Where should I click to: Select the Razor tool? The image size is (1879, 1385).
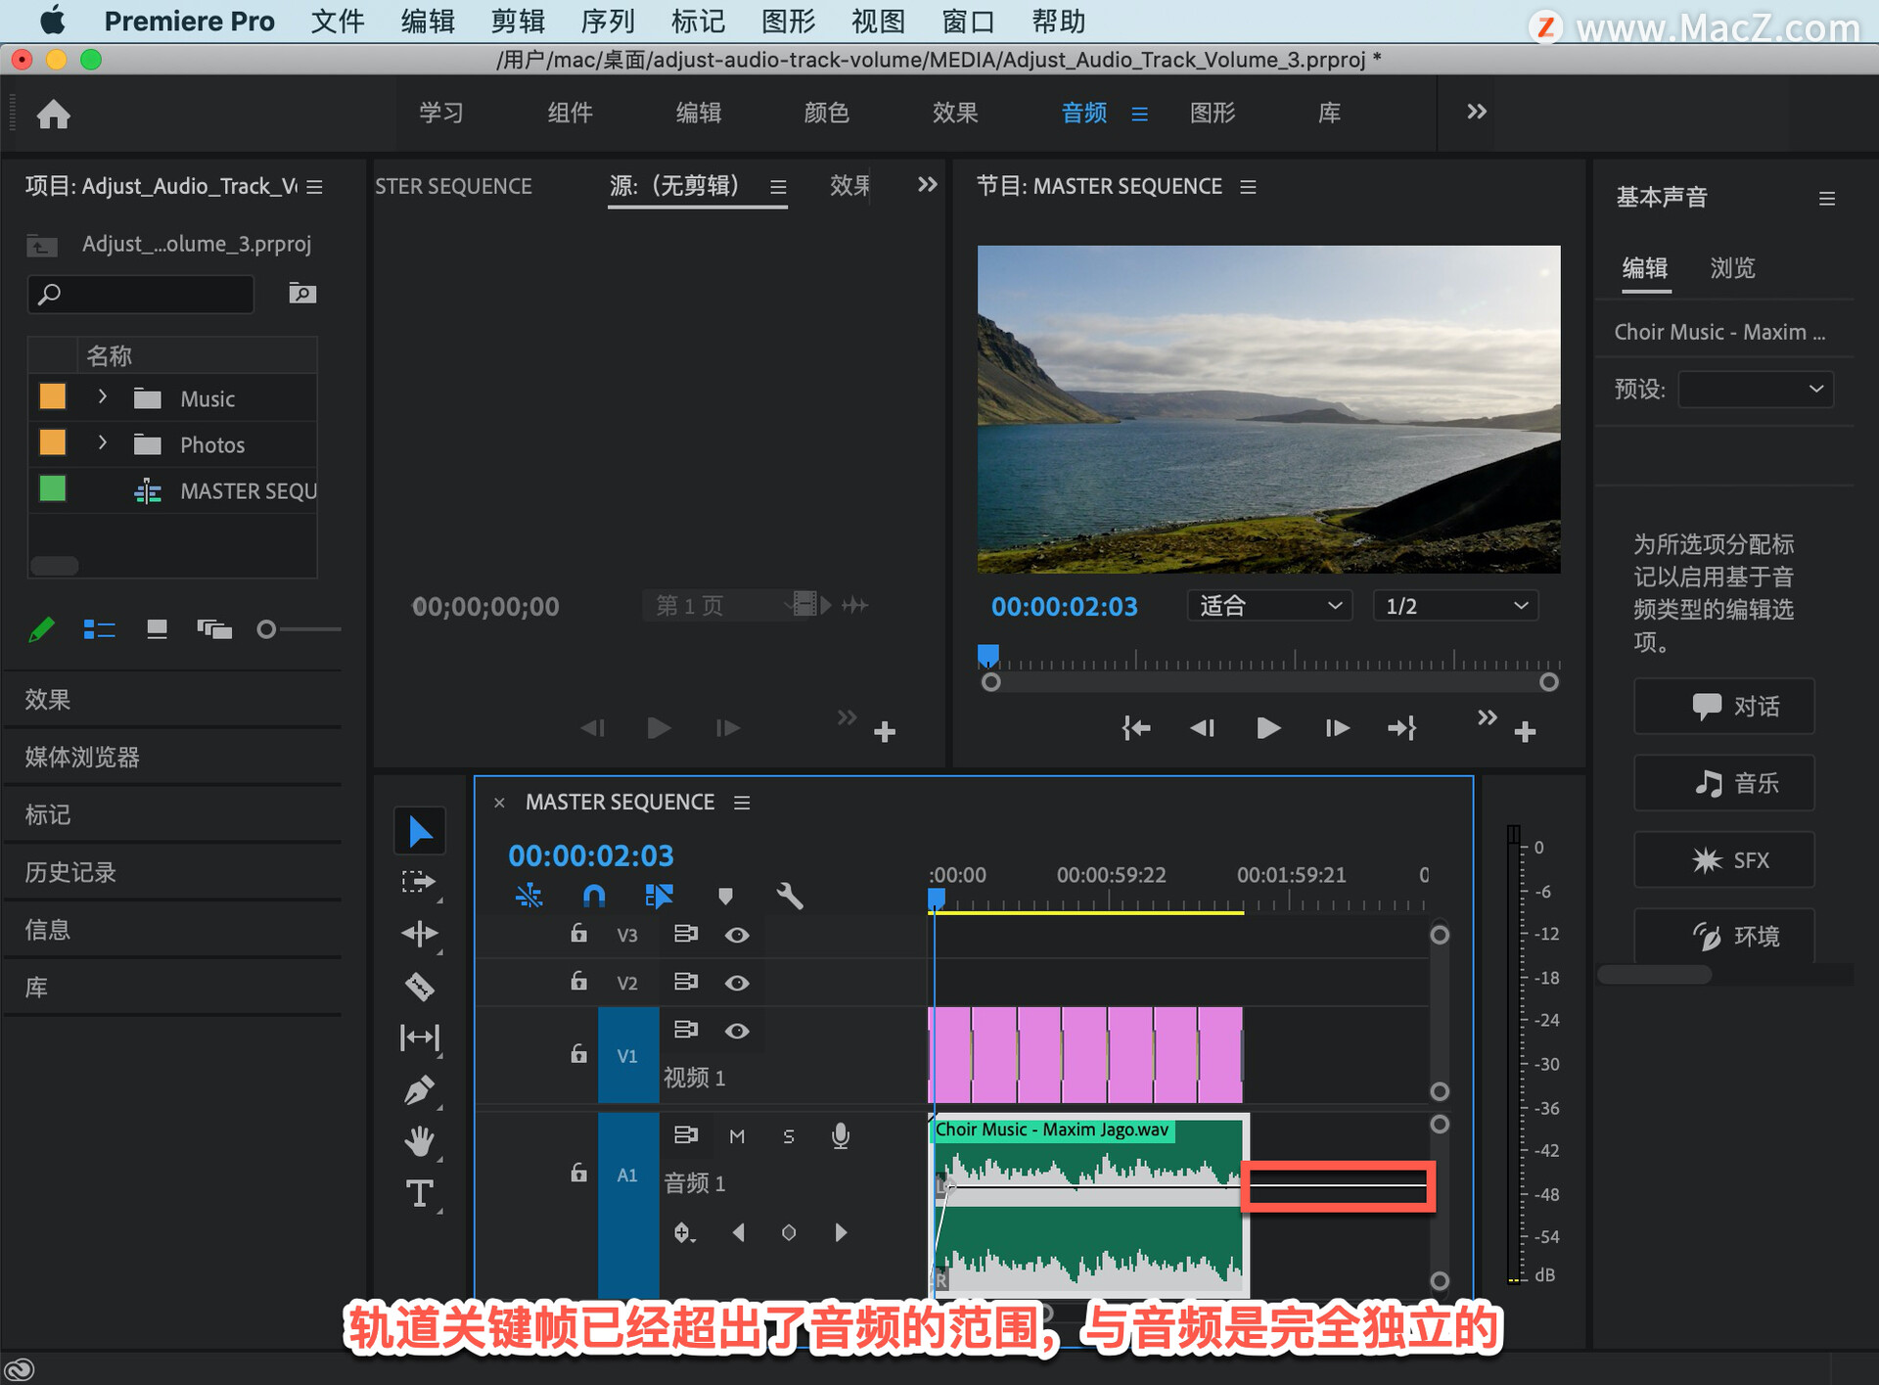pyautogui.click(x=420, y=986)
